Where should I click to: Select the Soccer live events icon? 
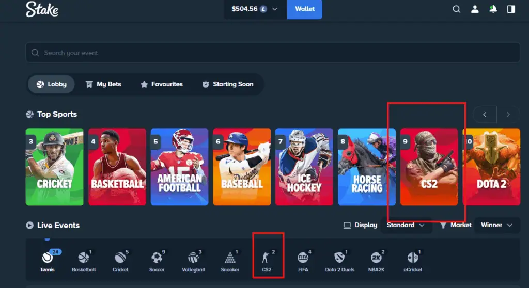click(x=157, y=258)
